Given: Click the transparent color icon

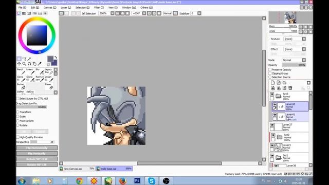Looking at the screenshot, I should click(x=48, y=65).
